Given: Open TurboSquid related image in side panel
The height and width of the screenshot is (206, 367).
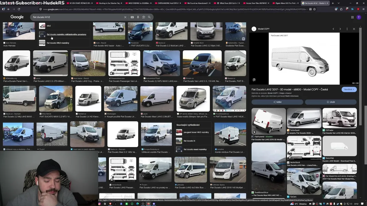Looking at the screenshot, I should 304,118.
